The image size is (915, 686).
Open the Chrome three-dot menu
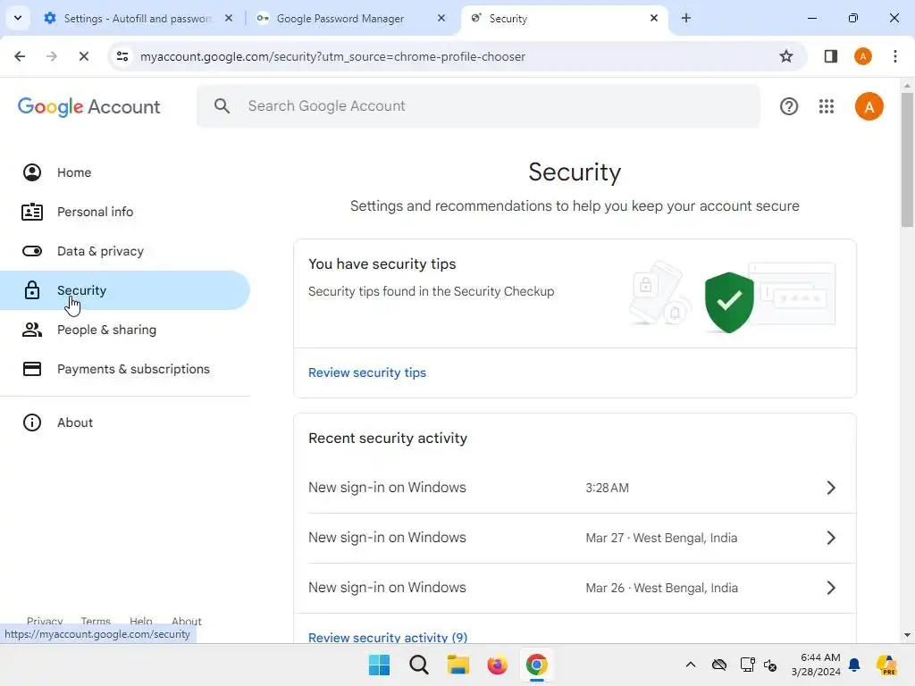click(895, 56)
